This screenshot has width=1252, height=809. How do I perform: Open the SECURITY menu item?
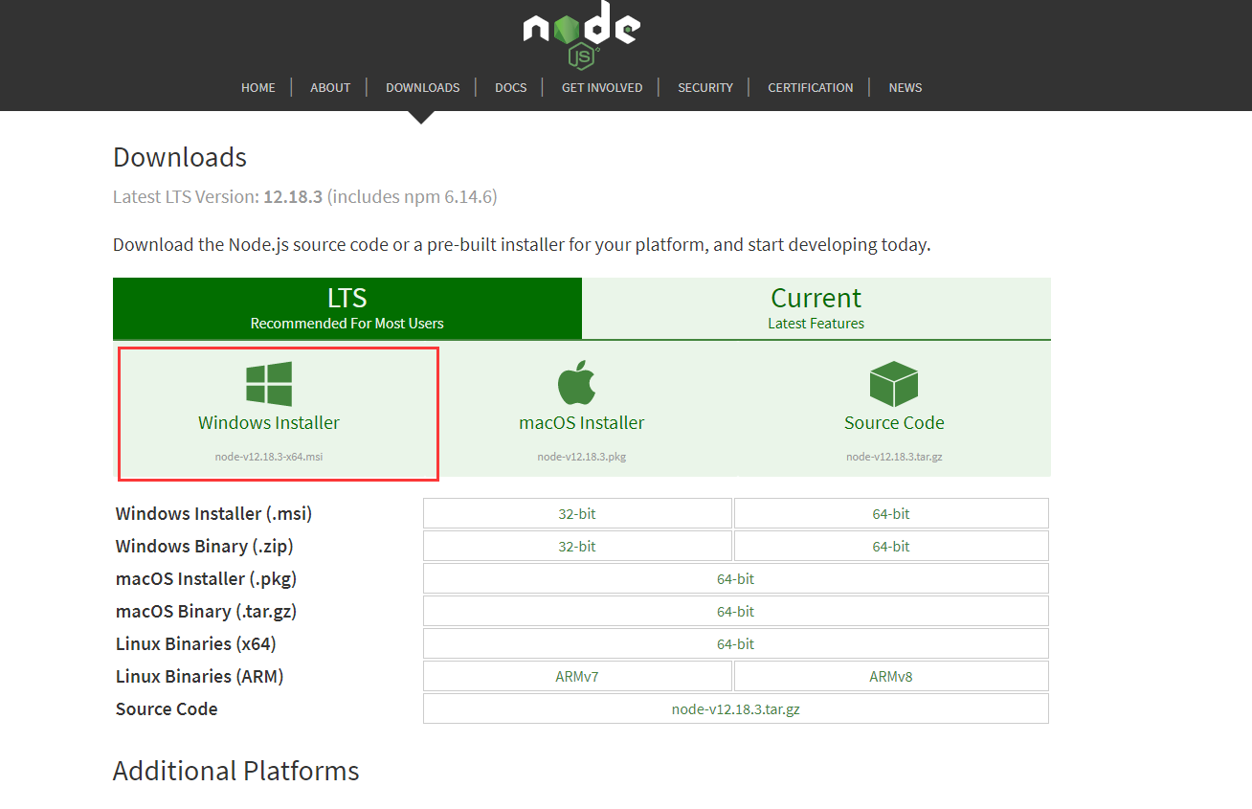pyautogui.click(x=704, y=87)
